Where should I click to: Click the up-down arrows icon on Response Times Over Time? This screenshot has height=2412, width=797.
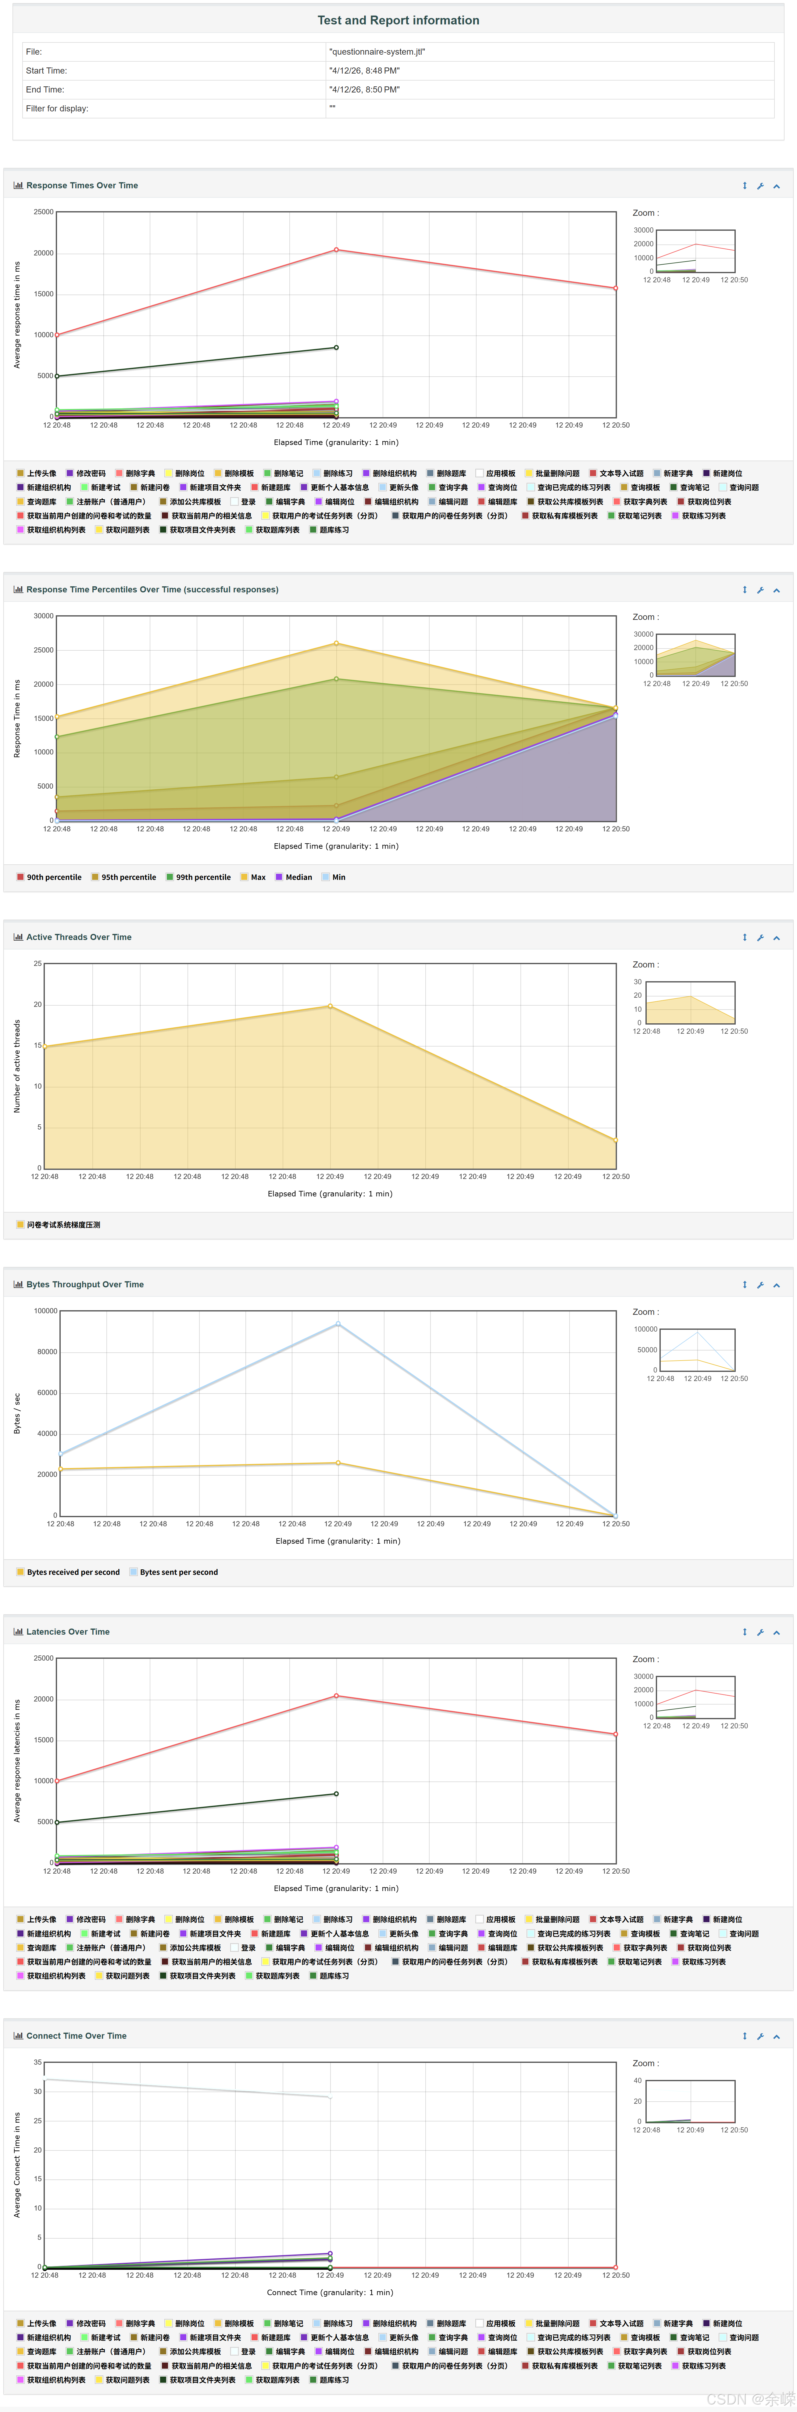tap(745, 185)
